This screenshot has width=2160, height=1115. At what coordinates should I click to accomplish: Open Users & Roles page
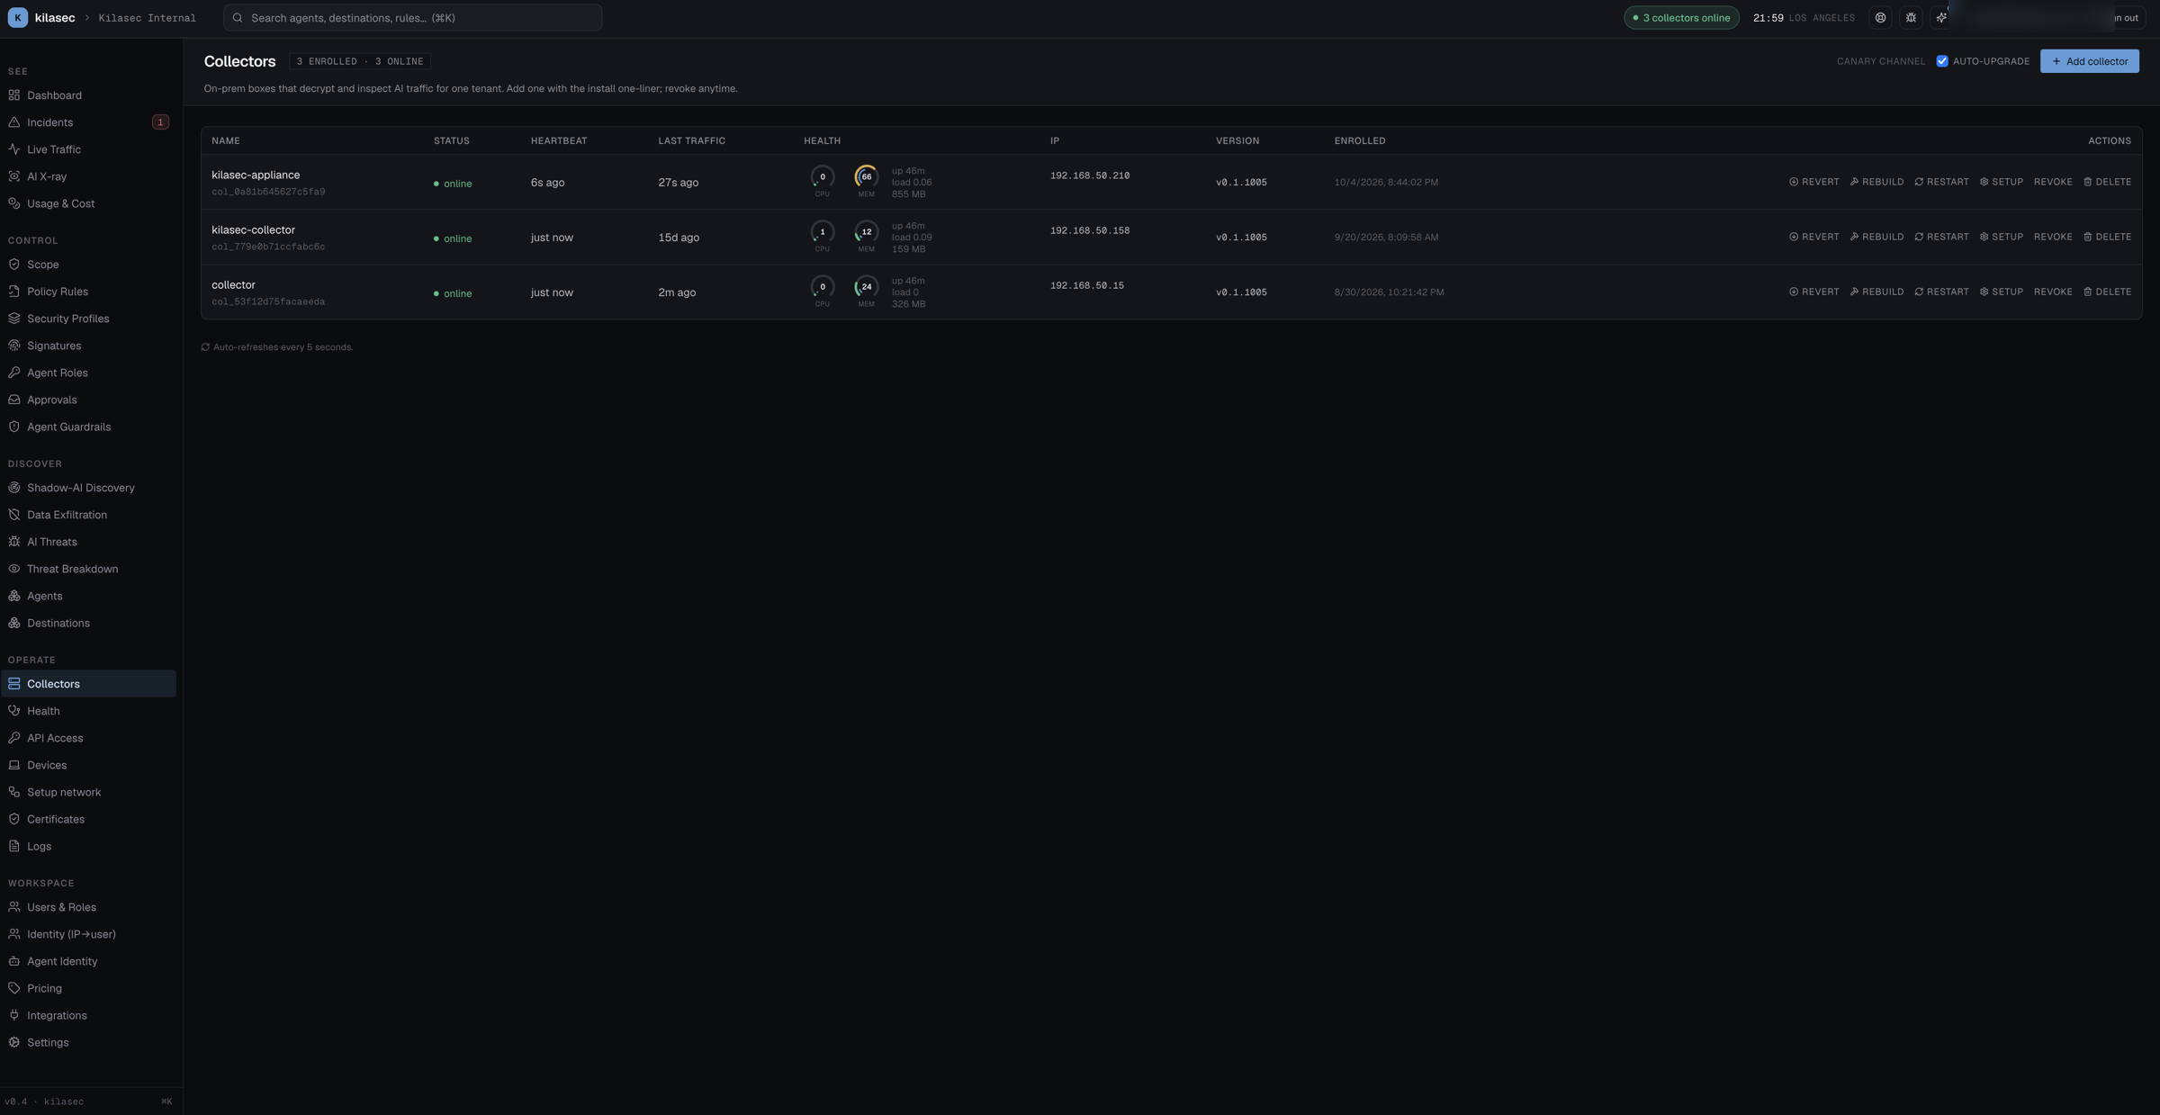(x=88, y=907)
